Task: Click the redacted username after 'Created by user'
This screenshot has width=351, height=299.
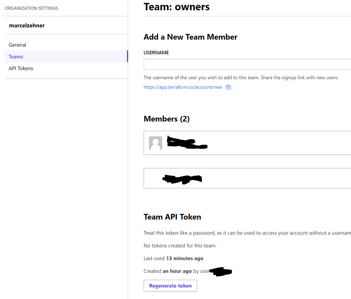Action: pos(221,271)
